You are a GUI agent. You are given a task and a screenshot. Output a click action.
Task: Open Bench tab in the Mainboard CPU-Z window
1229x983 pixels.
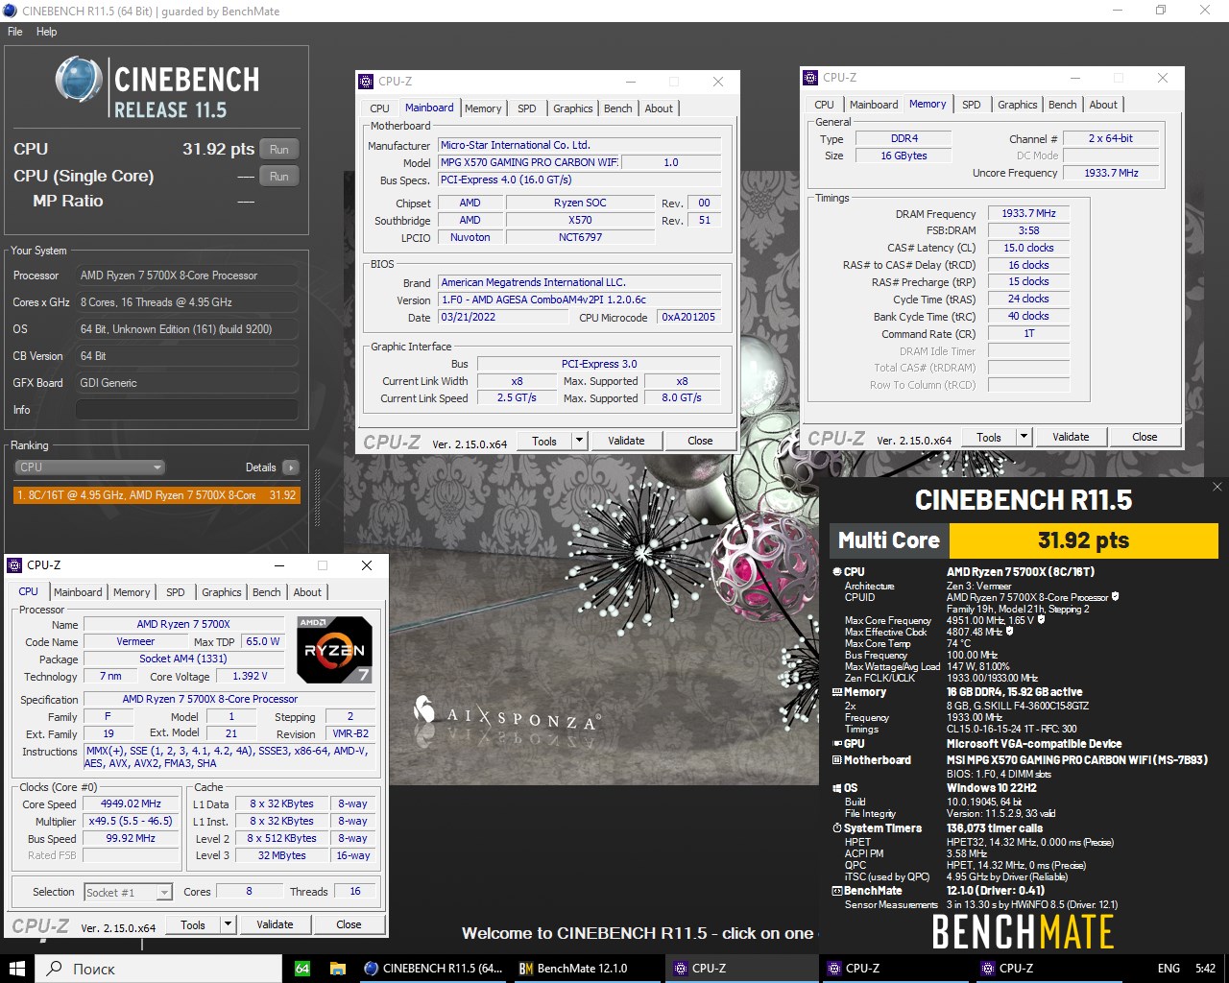point(618,108)
